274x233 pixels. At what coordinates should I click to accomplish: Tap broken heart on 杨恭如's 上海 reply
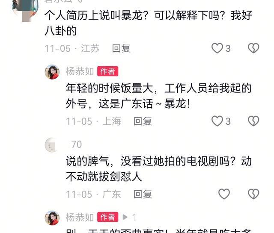(253, 121)
